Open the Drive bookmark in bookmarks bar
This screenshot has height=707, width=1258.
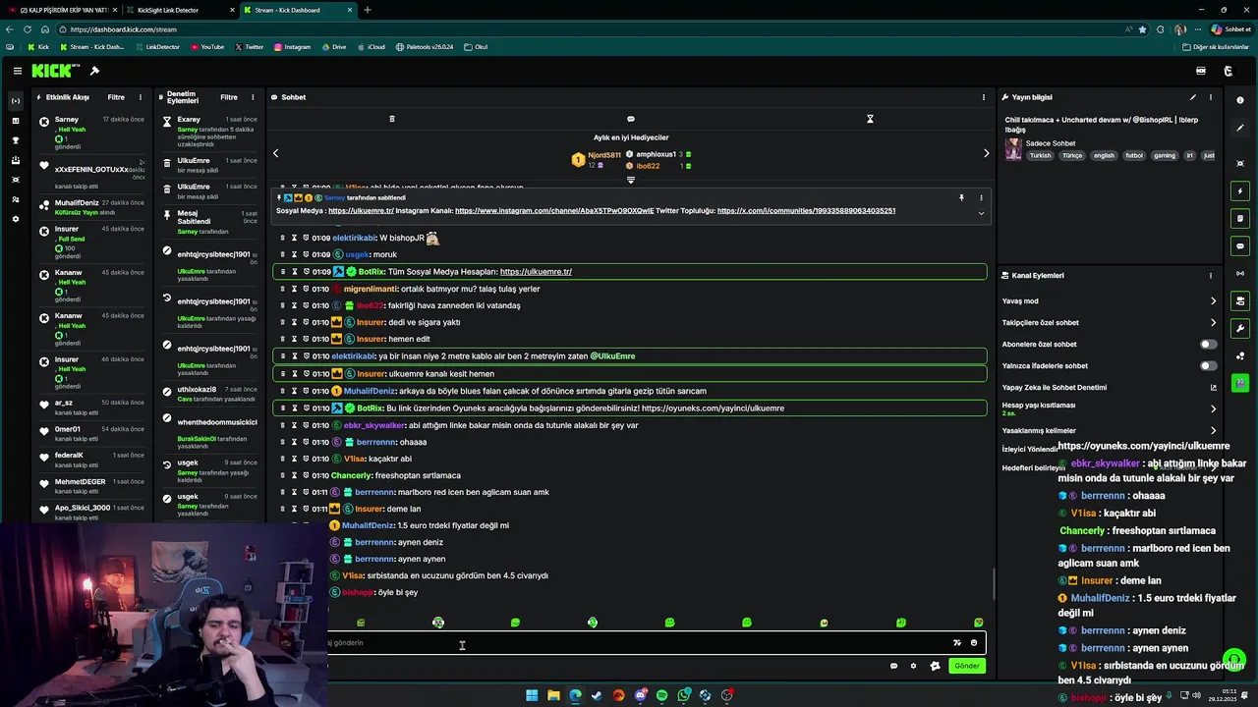tap(333, 47)
